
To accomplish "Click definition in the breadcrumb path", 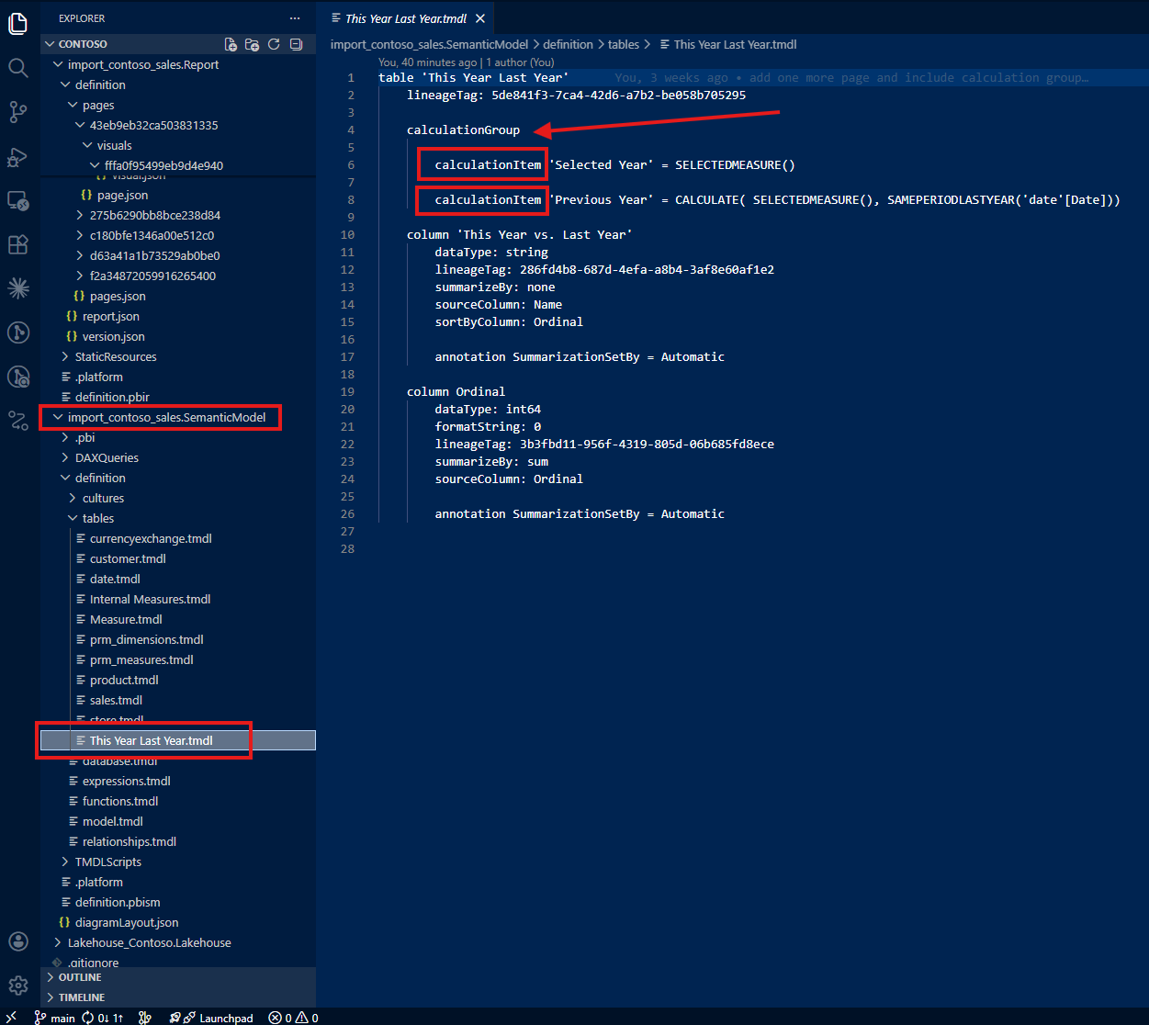I will pyautogui.click(x=568, y=44).
